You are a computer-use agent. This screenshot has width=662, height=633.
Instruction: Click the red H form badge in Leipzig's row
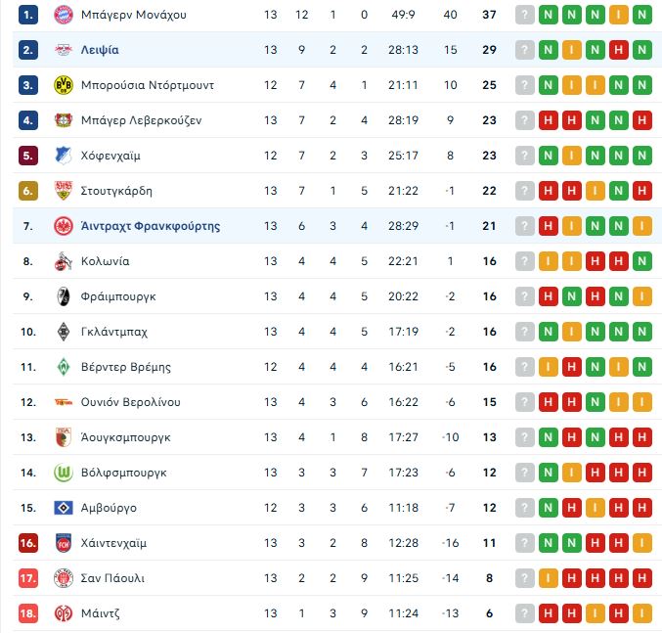click(x=619, y=50)
